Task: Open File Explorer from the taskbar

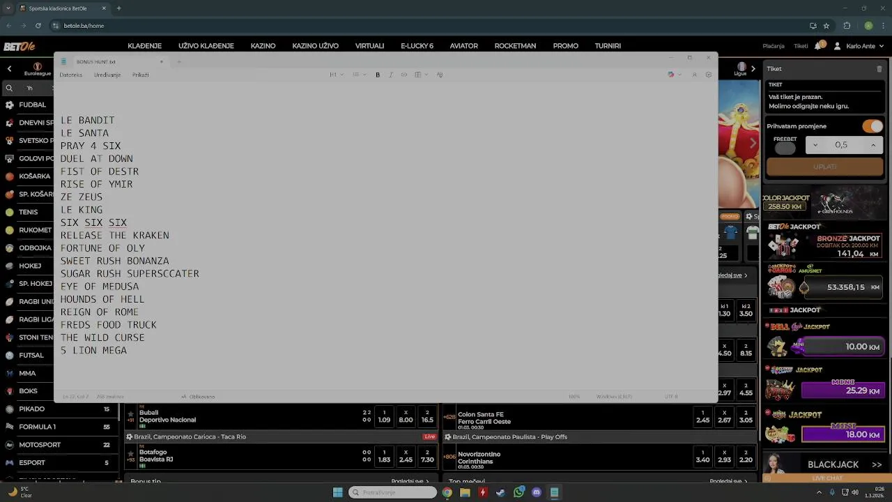Action: pos(465,492)
